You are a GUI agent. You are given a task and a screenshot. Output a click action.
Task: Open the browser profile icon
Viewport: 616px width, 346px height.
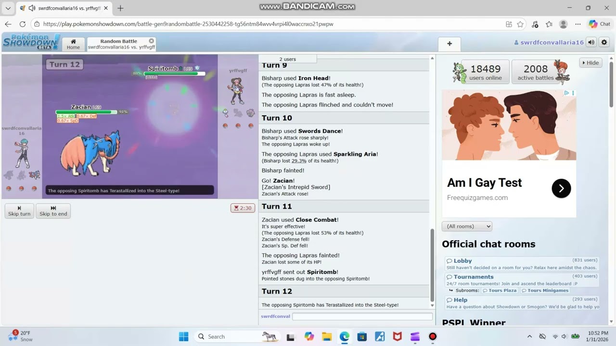coord(564,24)
